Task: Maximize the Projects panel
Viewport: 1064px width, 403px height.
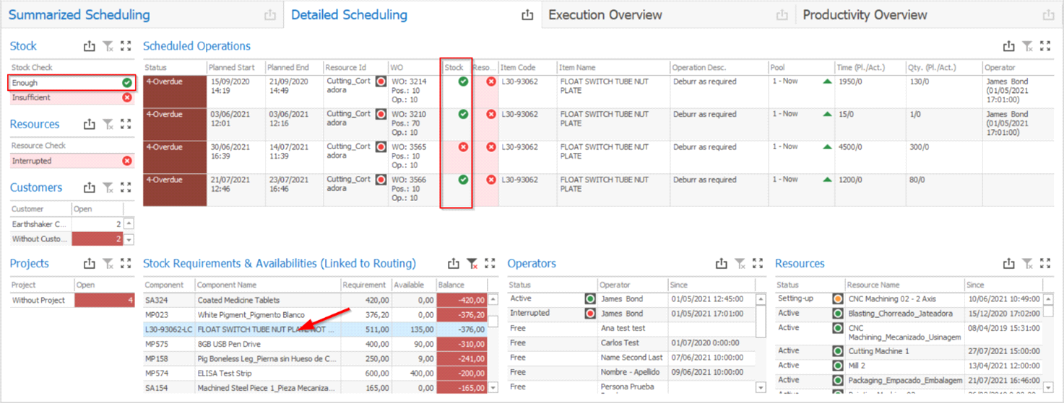Action: click(126, 264)
